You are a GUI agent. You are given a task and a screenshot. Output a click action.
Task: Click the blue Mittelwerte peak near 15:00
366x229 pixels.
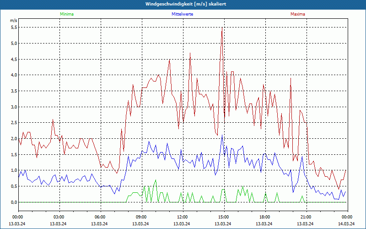(222, 135)
